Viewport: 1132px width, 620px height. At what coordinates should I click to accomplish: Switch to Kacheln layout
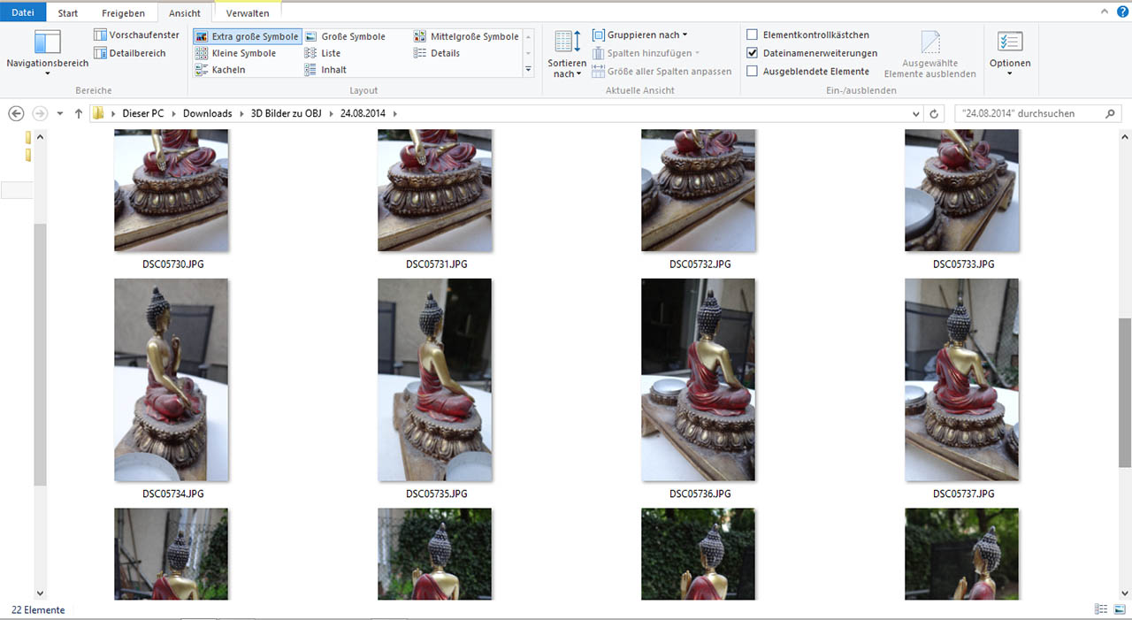[x=220, y=70]
